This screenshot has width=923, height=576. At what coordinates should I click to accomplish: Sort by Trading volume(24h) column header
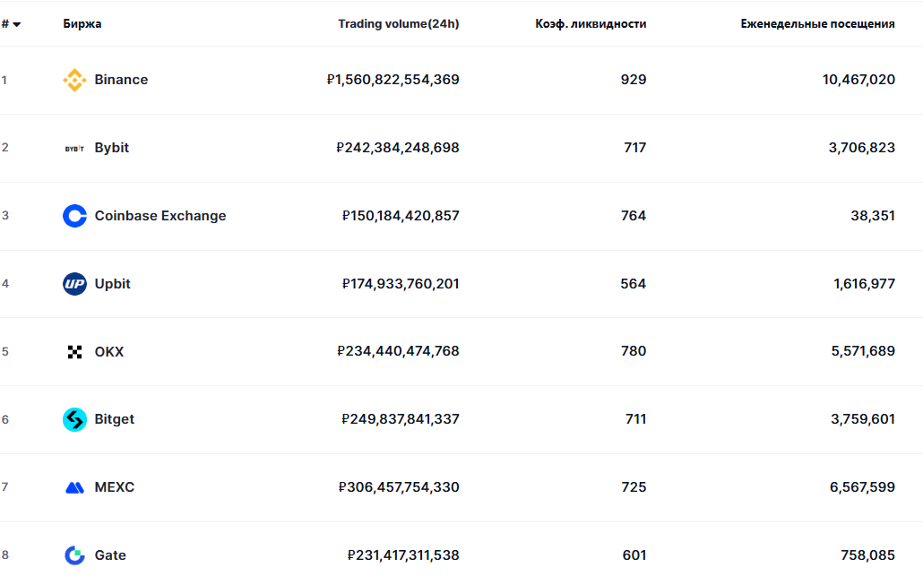(x=398, y=24)
